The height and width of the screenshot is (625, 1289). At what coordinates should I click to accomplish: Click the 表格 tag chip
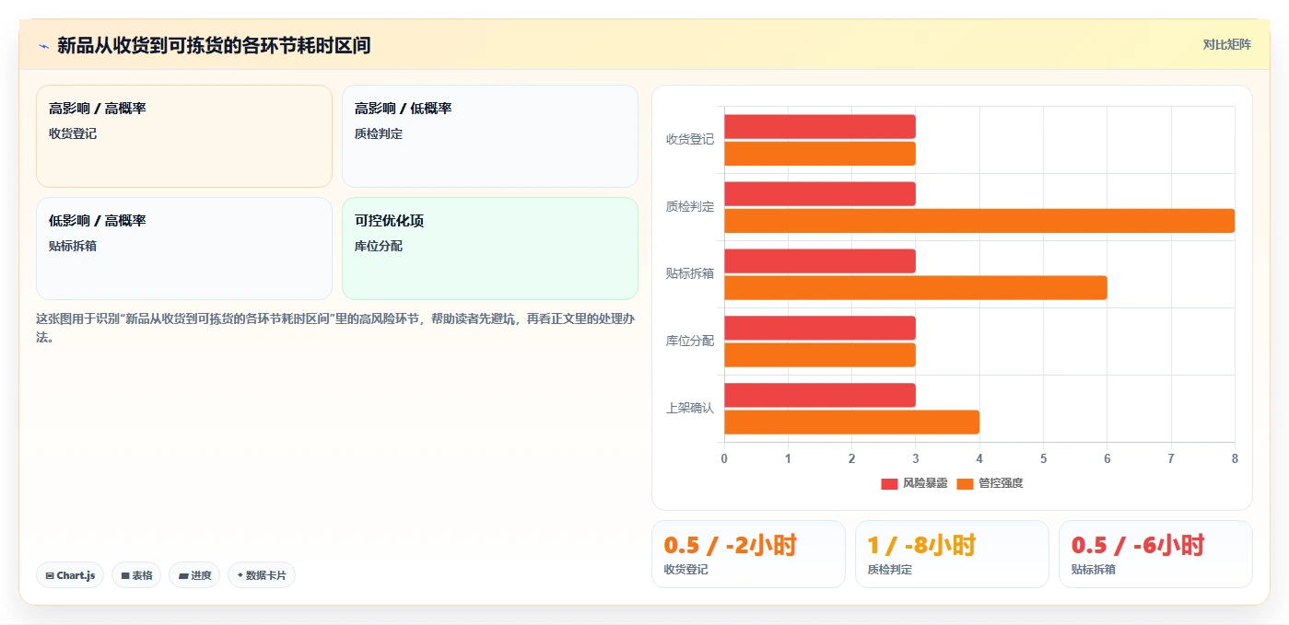pos(136,575)
